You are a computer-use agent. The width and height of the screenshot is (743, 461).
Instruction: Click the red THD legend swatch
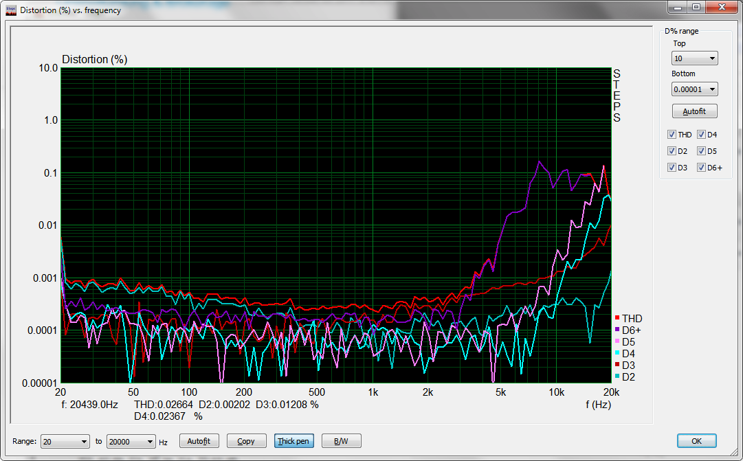click(617, 319)
